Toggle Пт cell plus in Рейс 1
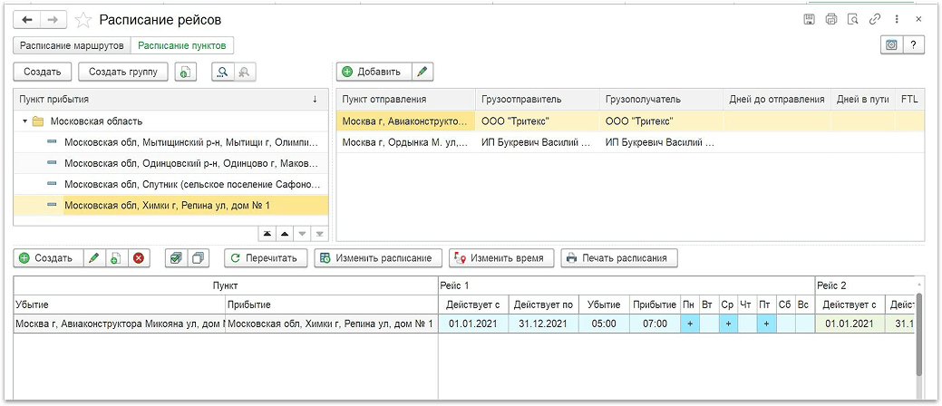The image size is (942, 406). pos(767,324)
